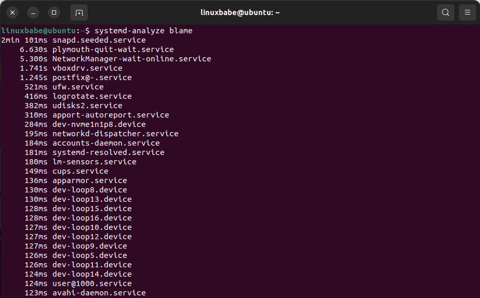Open a new terminal tab
Image resolution: width=480 pixels, height=298 pixels.
tap(79, 12)
